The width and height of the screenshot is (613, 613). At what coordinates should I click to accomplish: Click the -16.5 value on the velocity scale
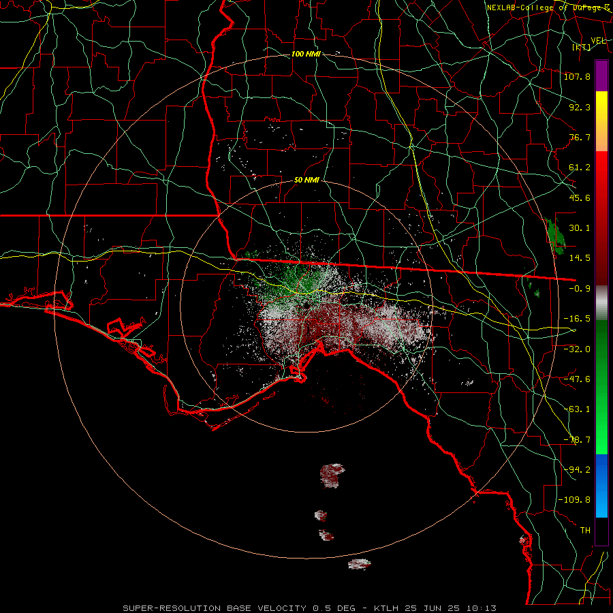click(577, 318)
